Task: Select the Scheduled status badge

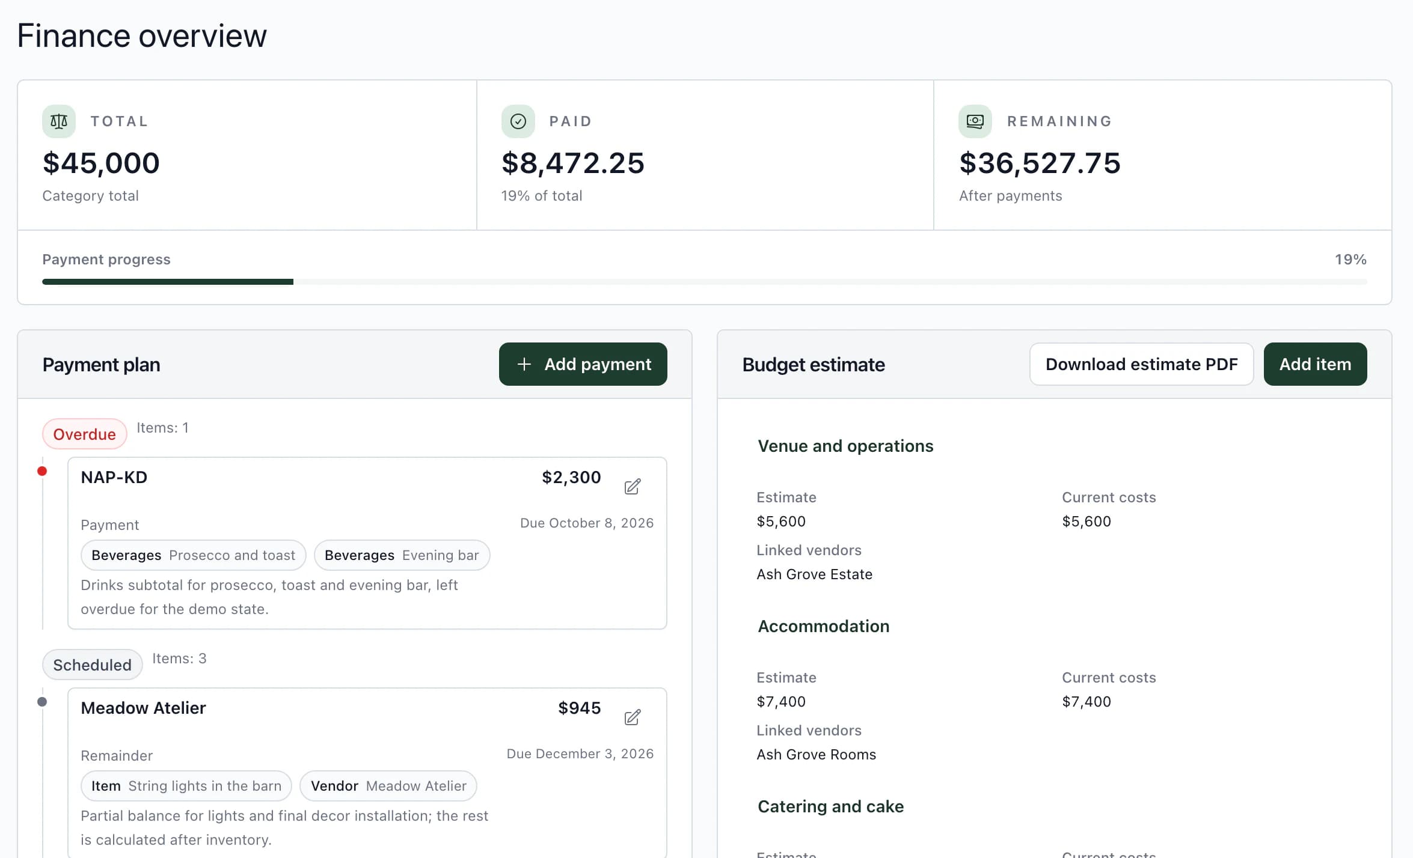Action: pos(92,665)
